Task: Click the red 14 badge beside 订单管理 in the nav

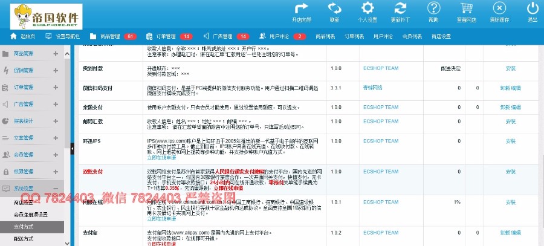Action: click(x=186, y=36)
